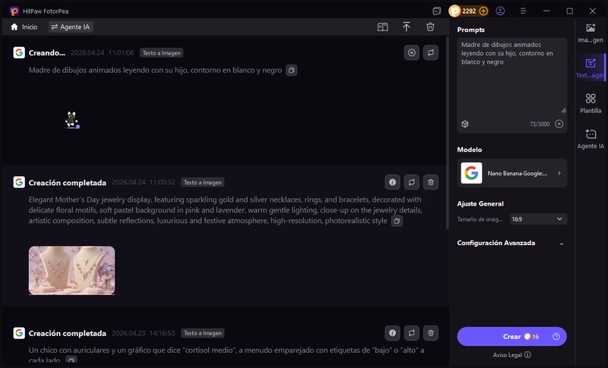Switch to the Plantilla tab in sidebar

coord(591,103)
